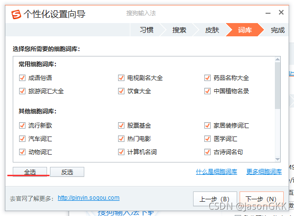294x216 pixels.
Task: Open the 皮肤 step tab
Action: [x=212, y=30]
